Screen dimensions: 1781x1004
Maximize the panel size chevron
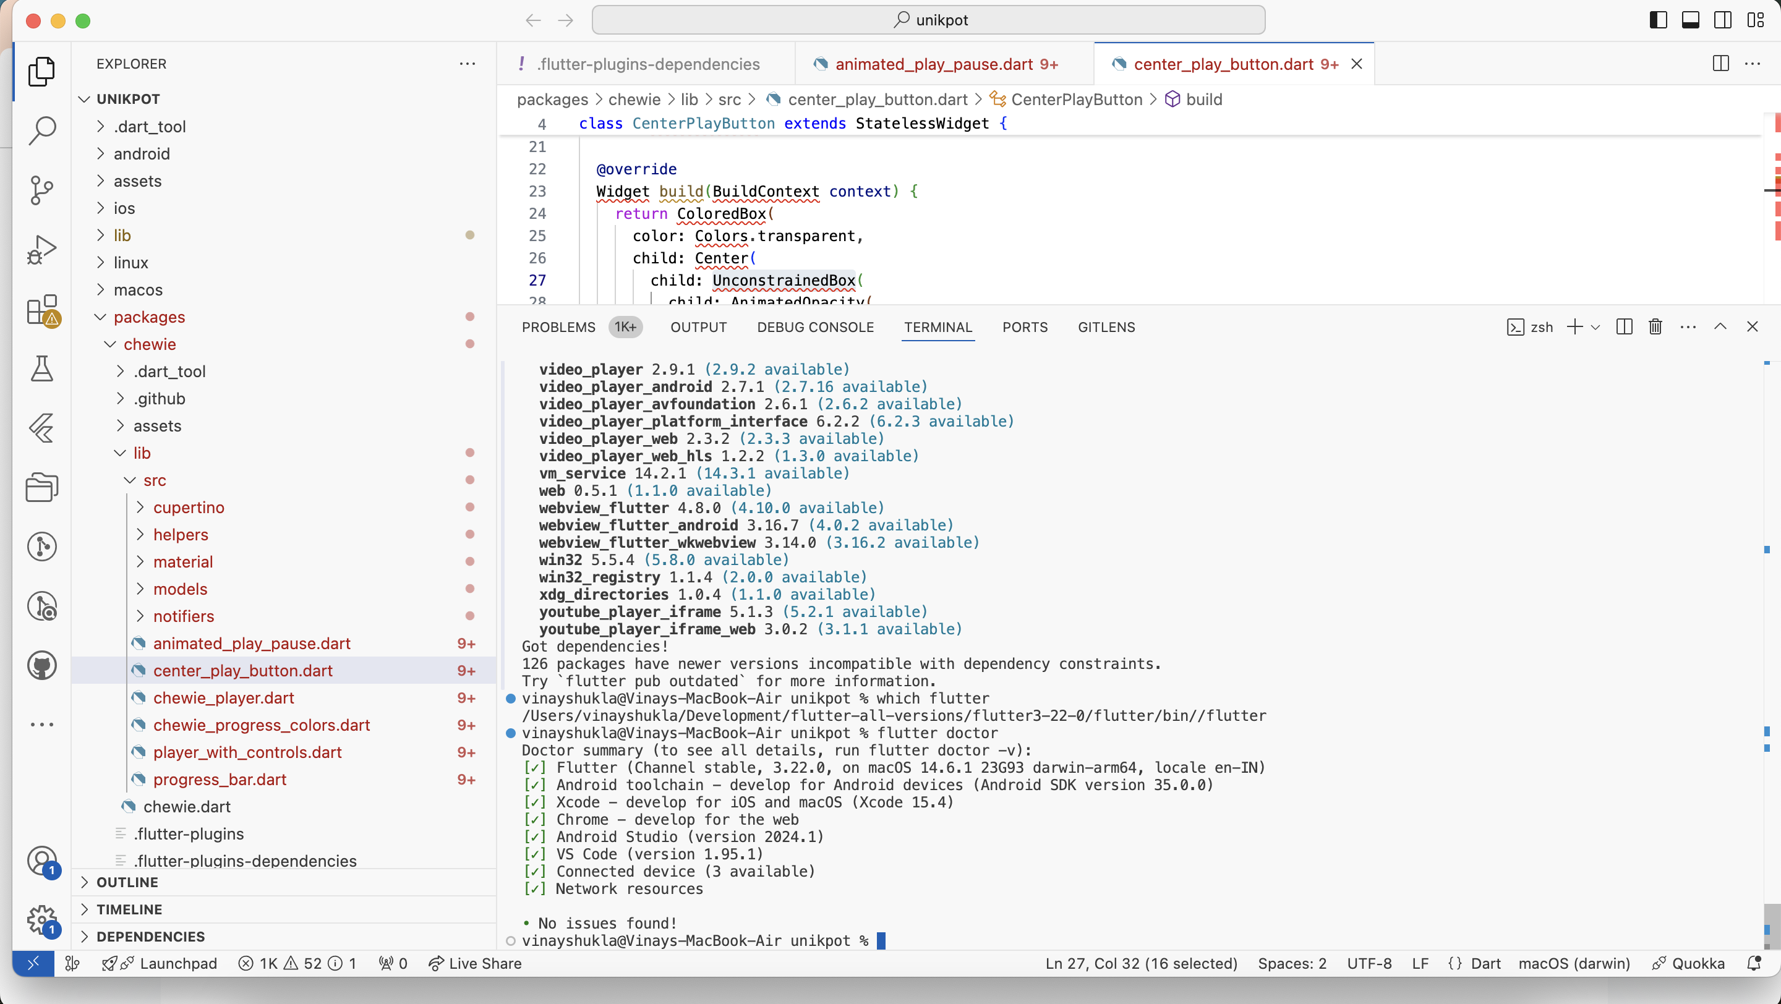tap(1720, 327)
